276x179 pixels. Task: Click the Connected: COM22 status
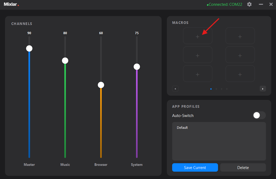[225, 4]
